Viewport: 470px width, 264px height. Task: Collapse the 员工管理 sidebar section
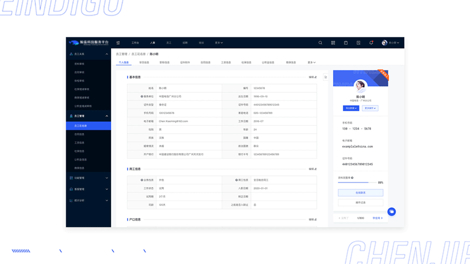(x=107, y=116)
